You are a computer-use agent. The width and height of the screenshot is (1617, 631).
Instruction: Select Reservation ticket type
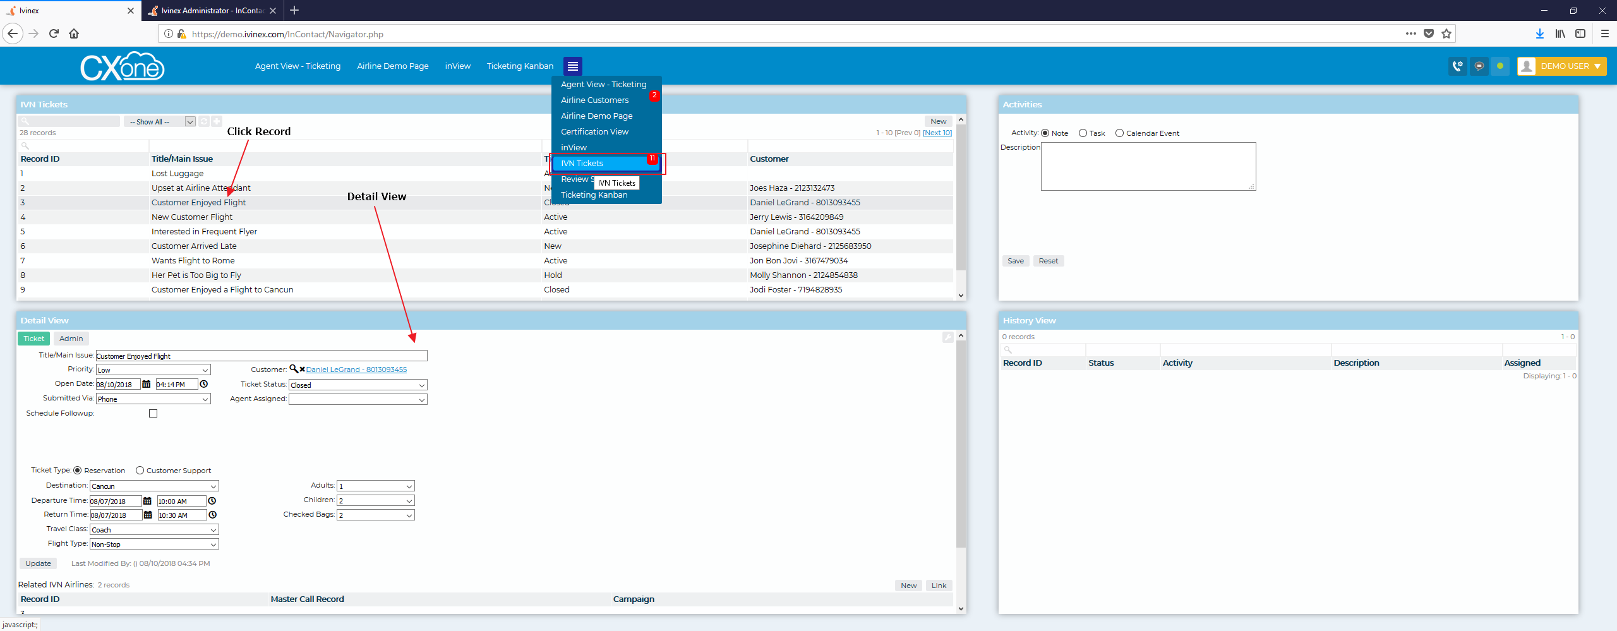(78, 471)
